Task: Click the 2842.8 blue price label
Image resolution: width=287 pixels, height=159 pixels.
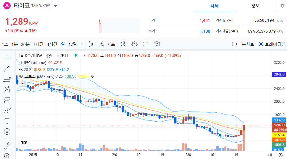Action: pos(279,74)
